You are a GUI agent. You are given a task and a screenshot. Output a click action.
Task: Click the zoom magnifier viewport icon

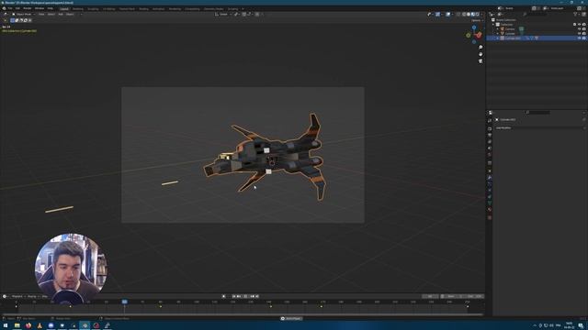481,48
